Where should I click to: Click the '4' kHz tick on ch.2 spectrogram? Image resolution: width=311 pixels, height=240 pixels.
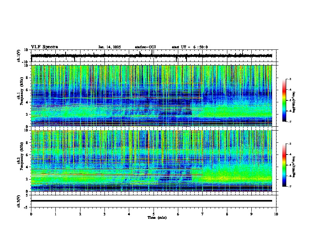tap(27, 167)
